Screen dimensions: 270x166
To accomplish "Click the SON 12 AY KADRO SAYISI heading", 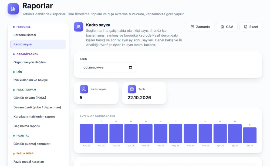I will coord(97,116).
